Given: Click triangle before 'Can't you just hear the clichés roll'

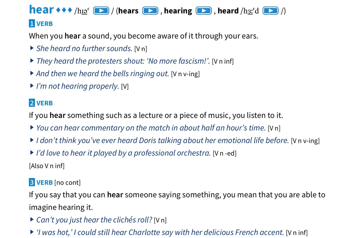Looking at the screenshot, I should tap(32, 219).
